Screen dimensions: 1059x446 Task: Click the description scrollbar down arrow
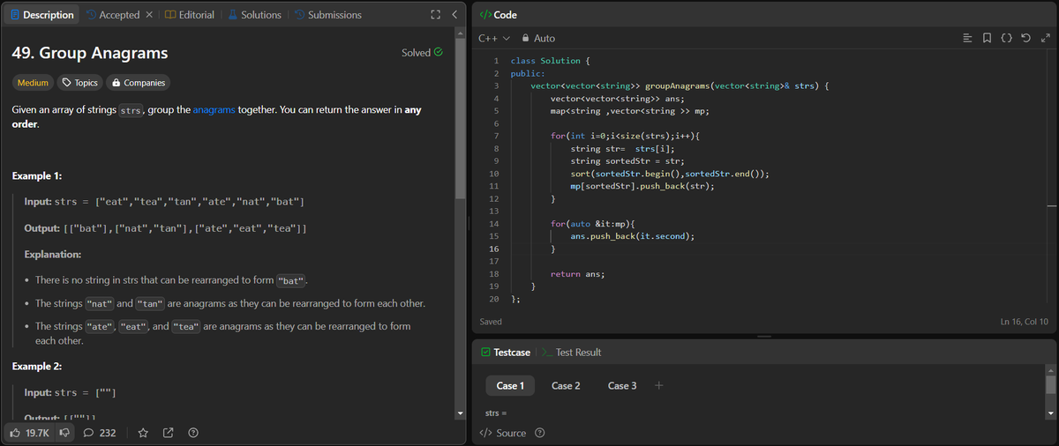460,413
